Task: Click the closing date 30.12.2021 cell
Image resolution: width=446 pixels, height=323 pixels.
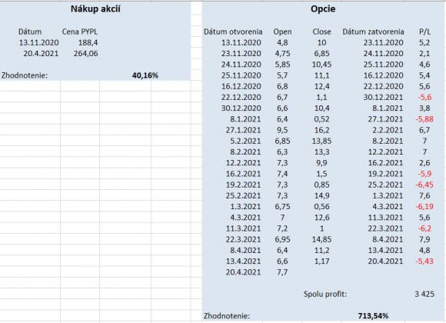Action: (x=383, y=98)
